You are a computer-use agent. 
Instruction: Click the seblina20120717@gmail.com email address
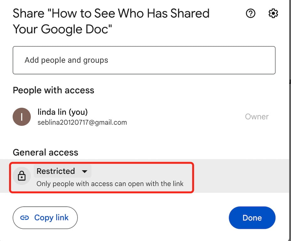tap(82, 122)
